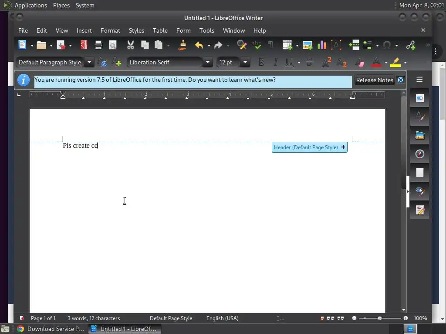446x334 pixels.
Task: Click the Redo arrow icon
Action: tap(218, 45)
